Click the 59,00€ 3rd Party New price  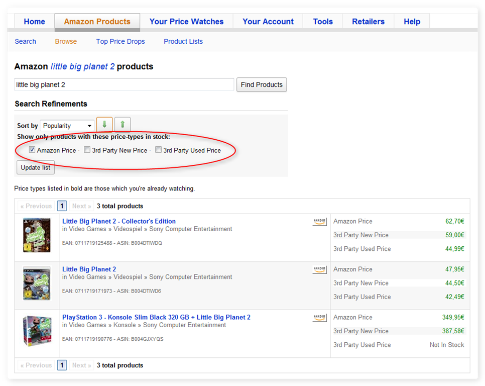click(455, 235)
